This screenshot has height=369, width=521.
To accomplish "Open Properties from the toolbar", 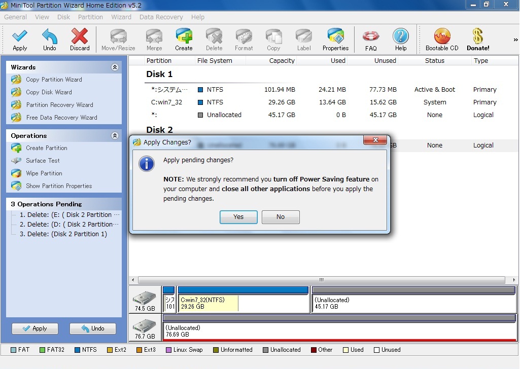I will tap(336, 40).
